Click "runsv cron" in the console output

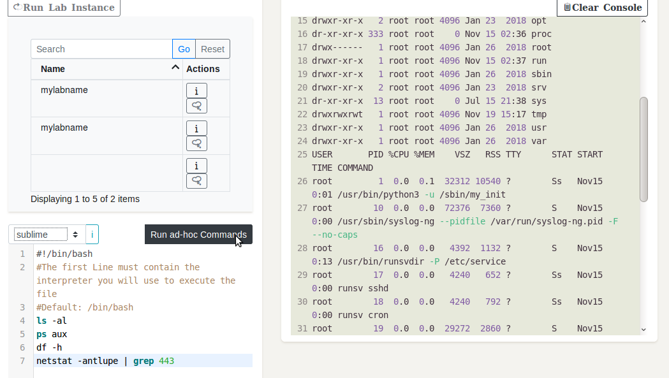(x=363, y=315)
